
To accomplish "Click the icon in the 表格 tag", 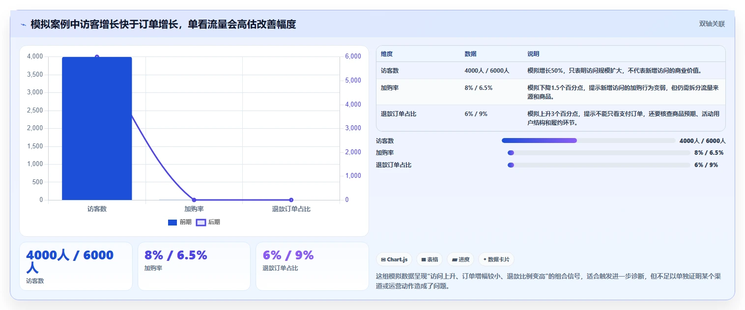I will [x=424, y=259].
